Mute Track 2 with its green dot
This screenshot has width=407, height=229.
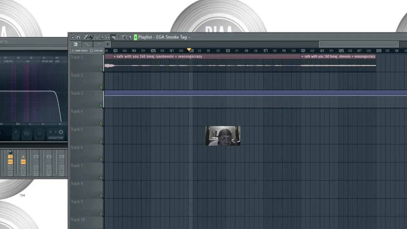[x=100, y=87]
